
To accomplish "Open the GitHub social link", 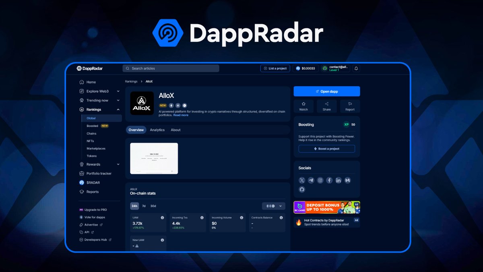I will tap(302, 189).
